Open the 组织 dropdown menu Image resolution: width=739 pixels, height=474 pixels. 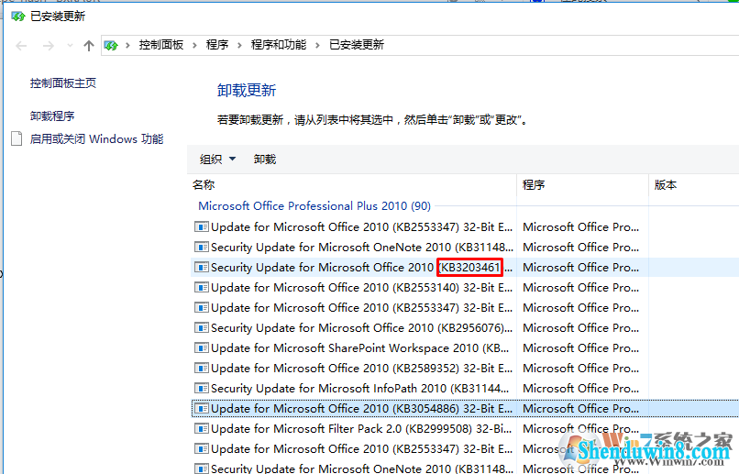click(217, 160)
